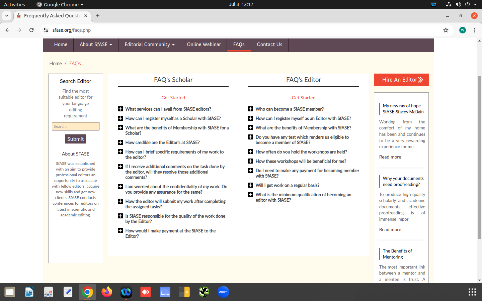482x301 pixels.
Task: Click Submit button under Search Editor
Action: pyautogui.click(x=75, y=139)
